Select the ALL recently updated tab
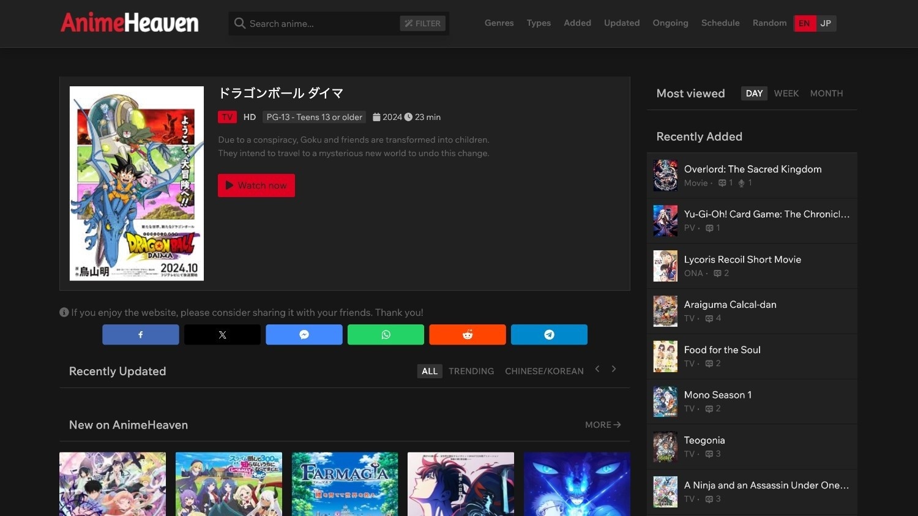Screen dimensions: 918x516 click(430, 372)
